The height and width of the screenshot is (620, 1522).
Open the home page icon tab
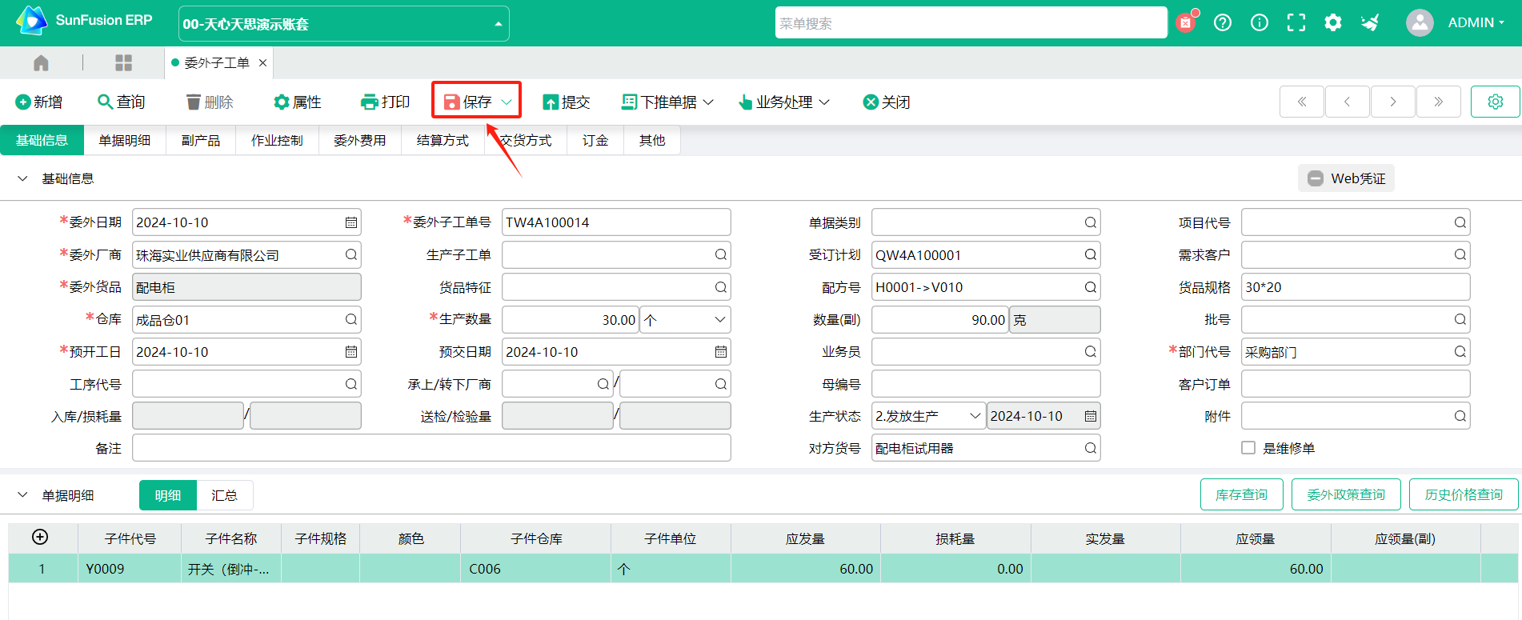(41, 62)
